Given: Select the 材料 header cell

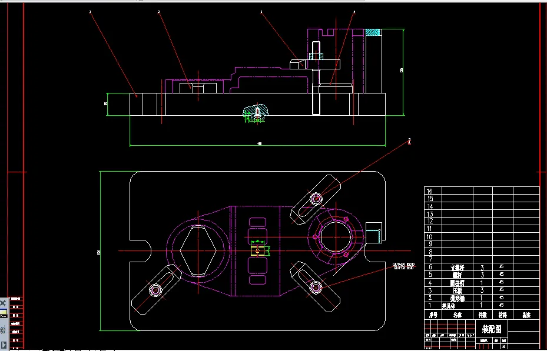Looking at the screenshot, I should 502,315.
